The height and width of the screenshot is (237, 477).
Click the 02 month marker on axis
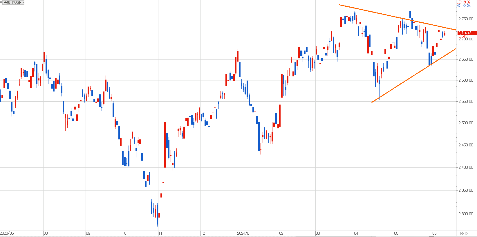(281, 234)
